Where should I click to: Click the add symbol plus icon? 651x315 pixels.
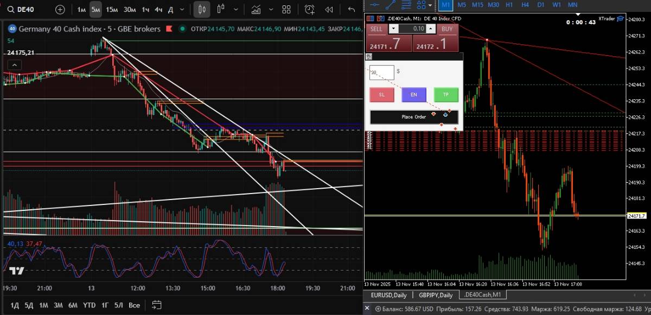tap(60, 10)
